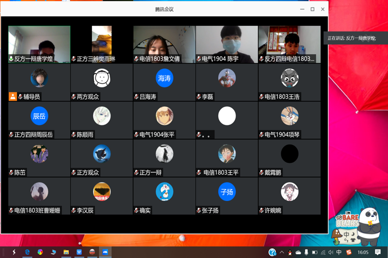Image resolution: width=388 pixels, height=258 pixels.
Task: Click 电气1904项琴's Bugs Bunny avatar
Action: [x=290, y=116]
